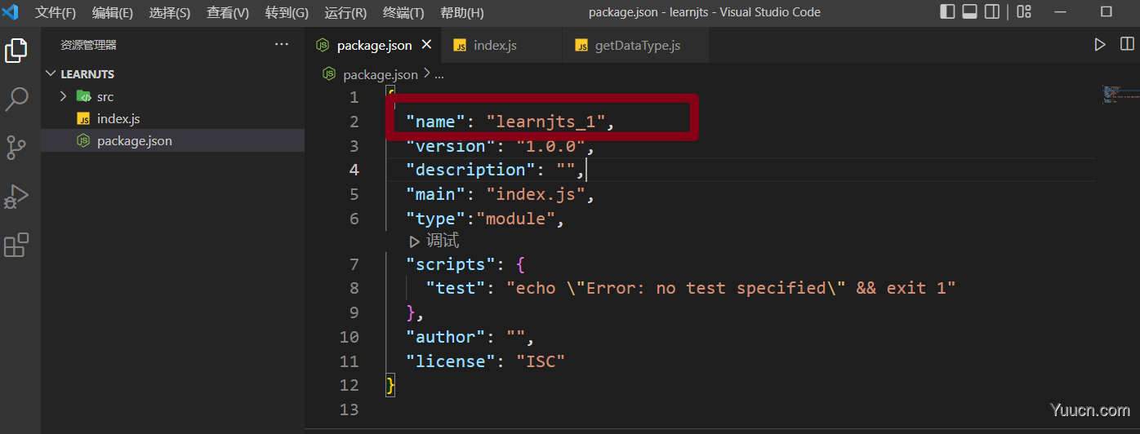Click the Run play icon in editor toolbar
This screenshot has width=1140, height=434.
[x=1100, y=45]
